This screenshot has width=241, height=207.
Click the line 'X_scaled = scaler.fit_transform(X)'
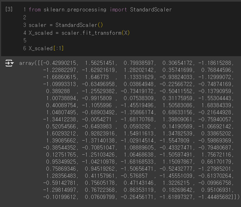79,33
